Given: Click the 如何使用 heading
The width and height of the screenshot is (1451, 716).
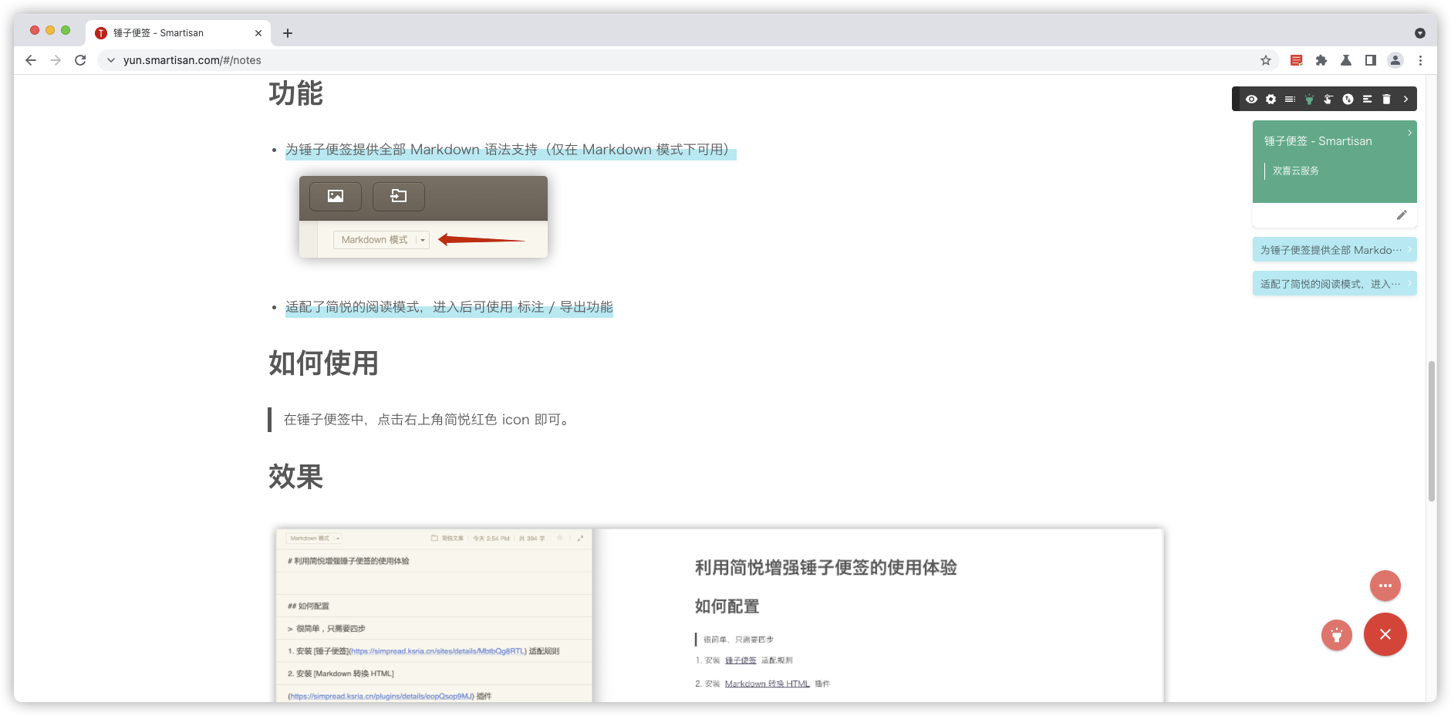Looking at the screenshot, I should 324,363.
